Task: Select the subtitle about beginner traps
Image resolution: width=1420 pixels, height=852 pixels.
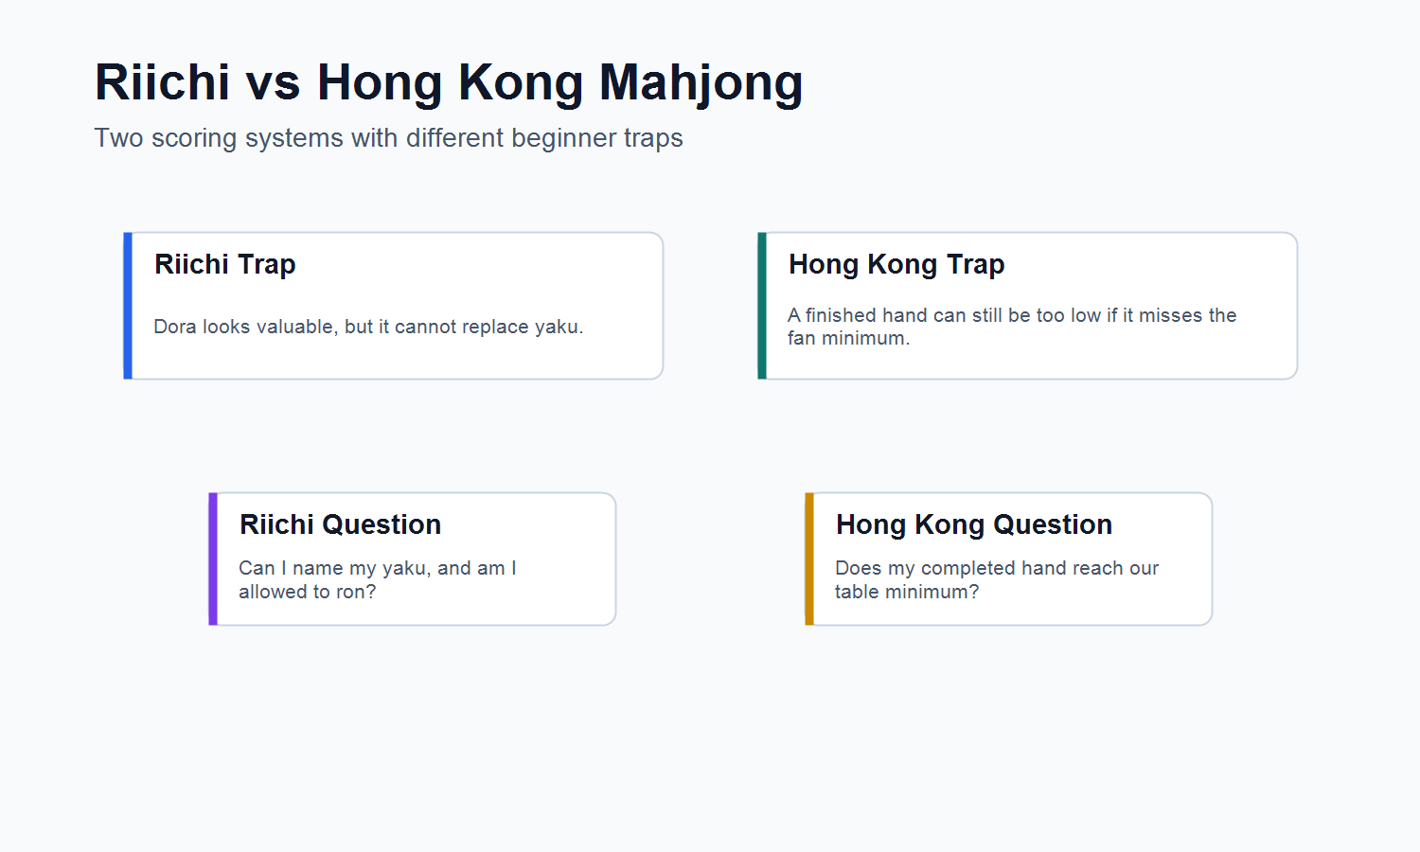Action: pos(388,138)
